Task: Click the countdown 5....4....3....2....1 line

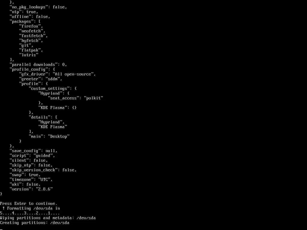Action: point(30,213)
